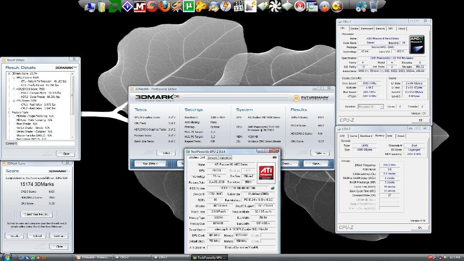Collapse the Feature Tests tree node
This screenshot has height=261, width=464.
(10, 112)
